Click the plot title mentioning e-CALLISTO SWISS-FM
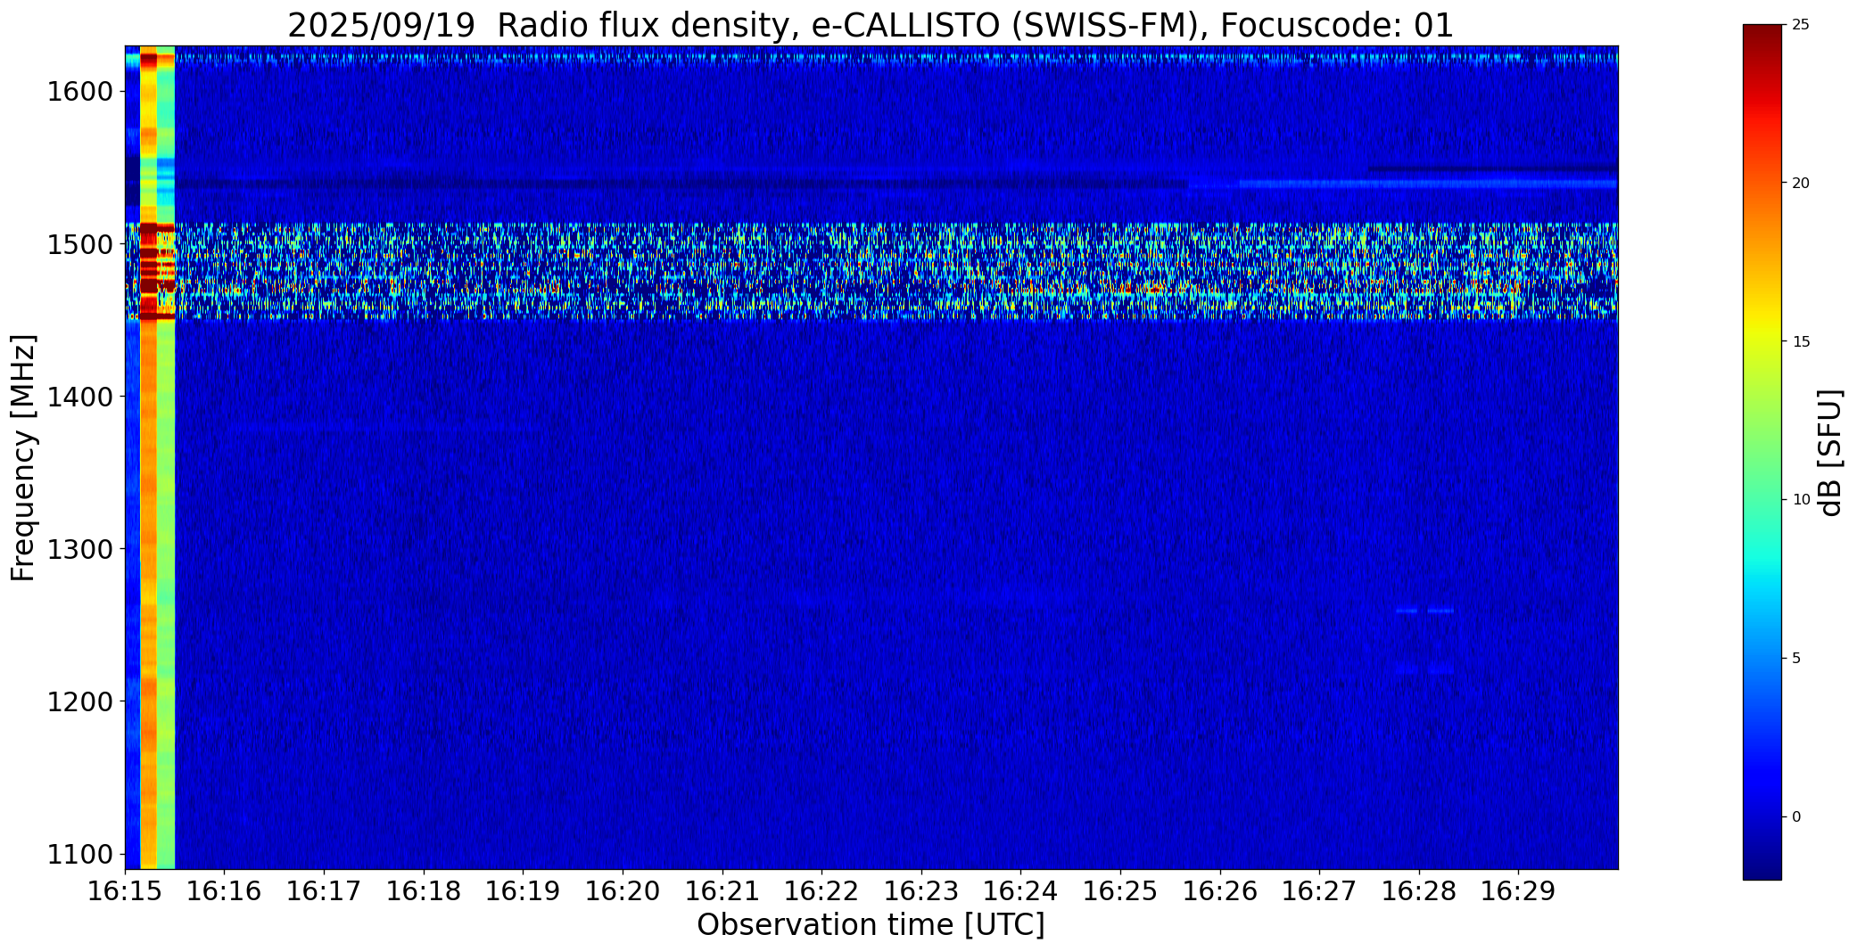The height and width of the screenshot is (951, 1857). click(x=871, y=25)
